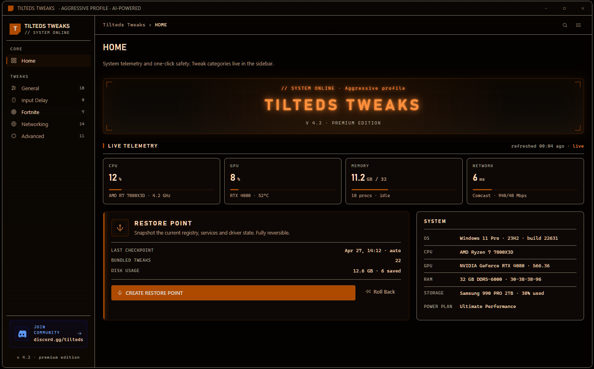Screen dimensions: 594x369
Task: Select Home in the sidebar
Action: 49,61
